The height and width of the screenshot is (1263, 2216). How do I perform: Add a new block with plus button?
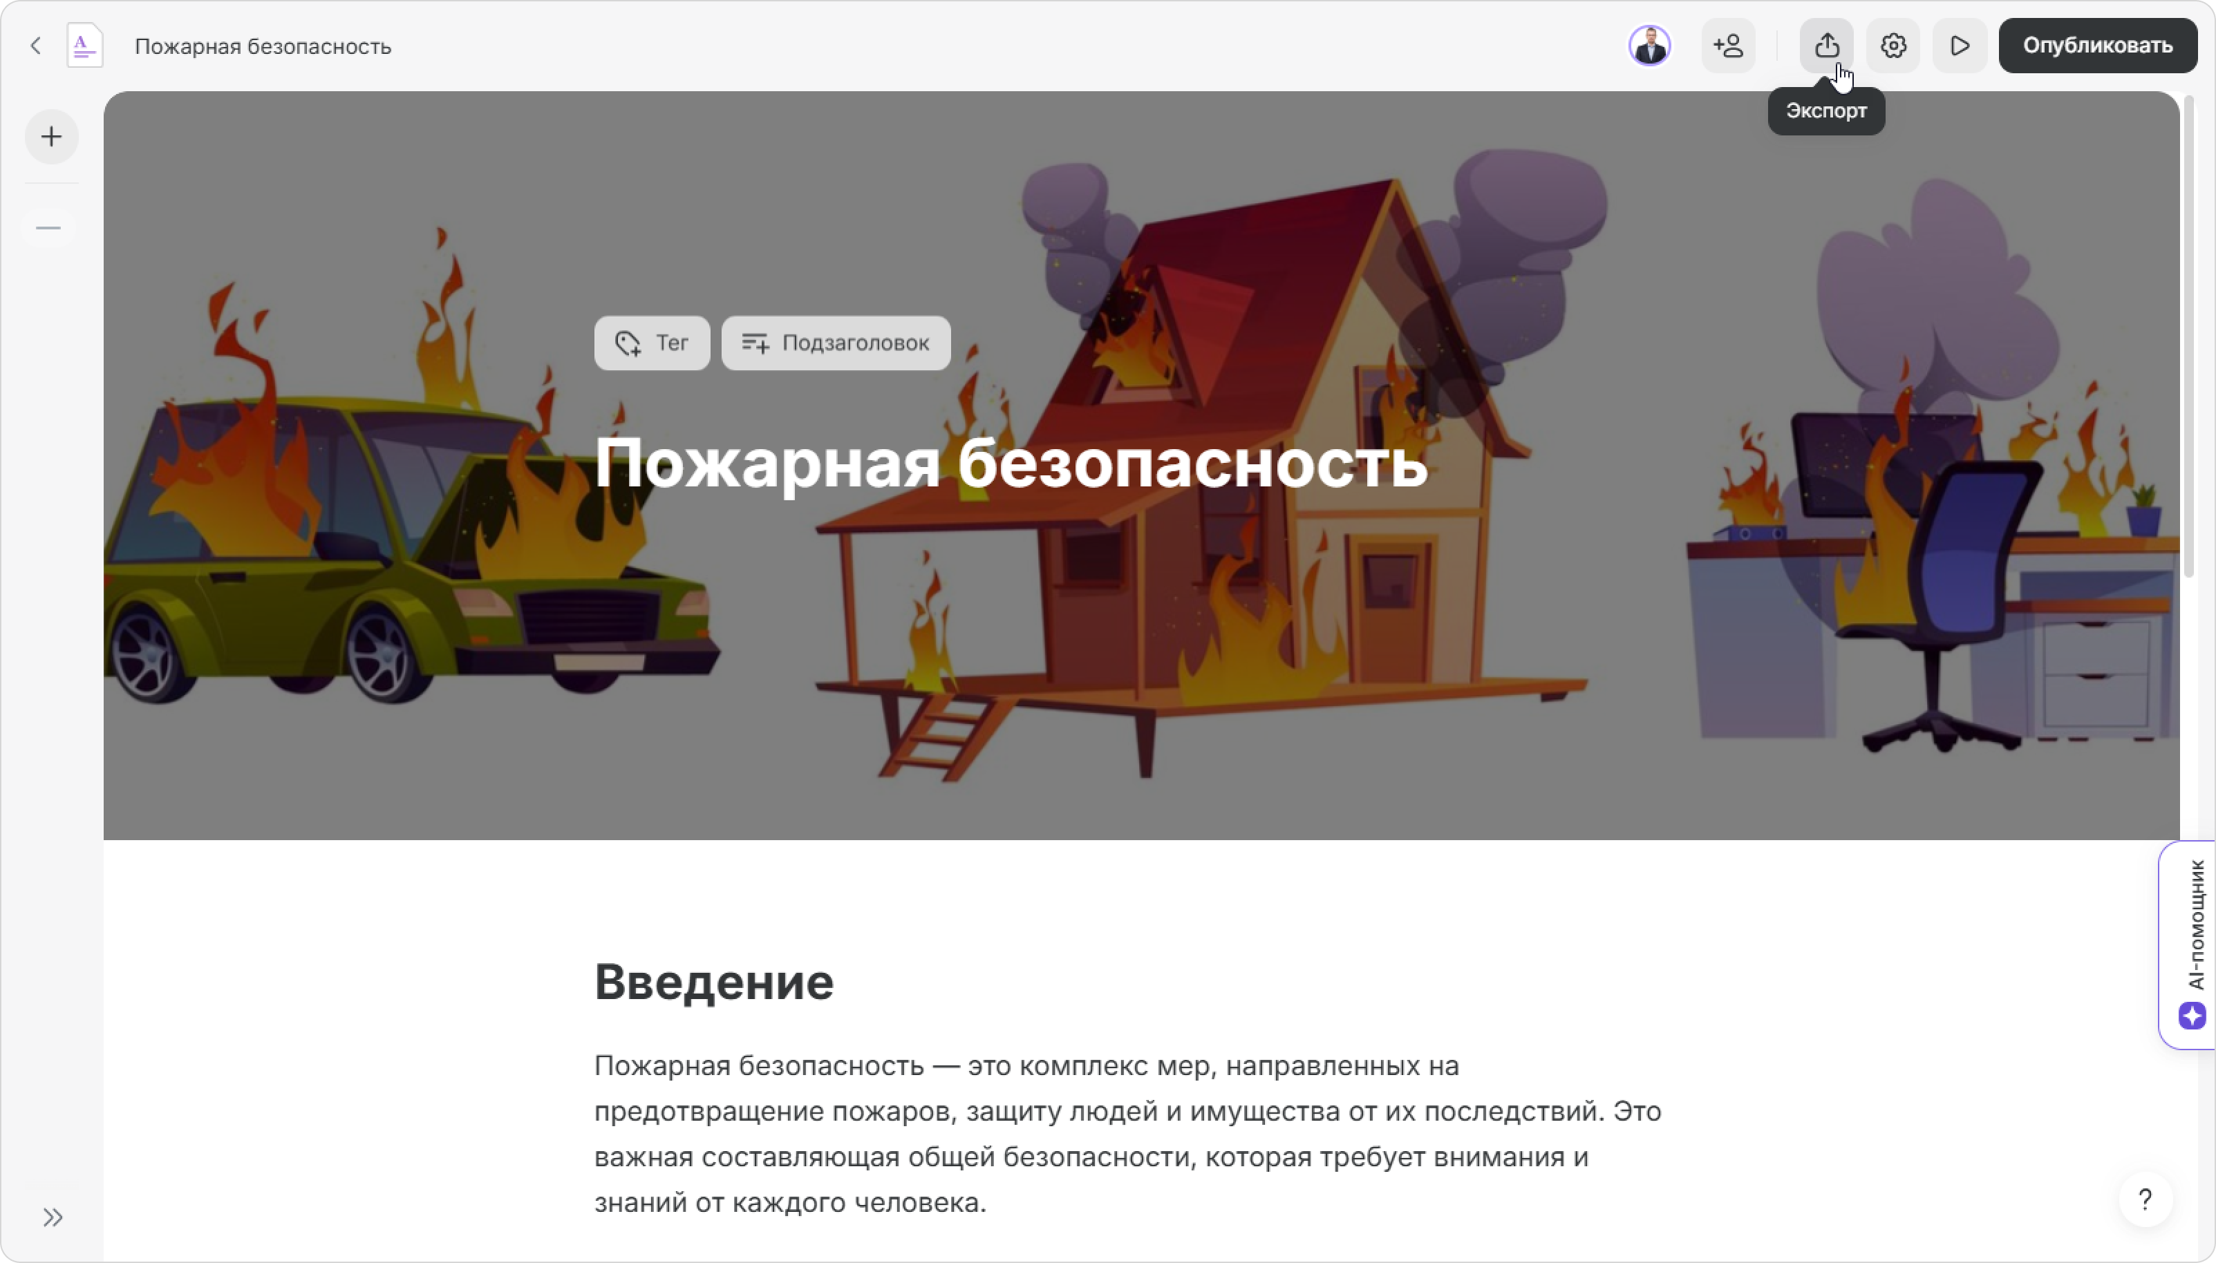tap(52, 137)
